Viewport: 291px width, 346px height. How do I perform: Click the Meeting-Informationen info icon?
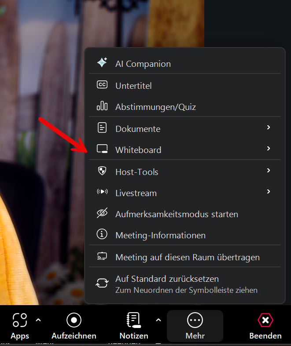(x=102, y=235)
